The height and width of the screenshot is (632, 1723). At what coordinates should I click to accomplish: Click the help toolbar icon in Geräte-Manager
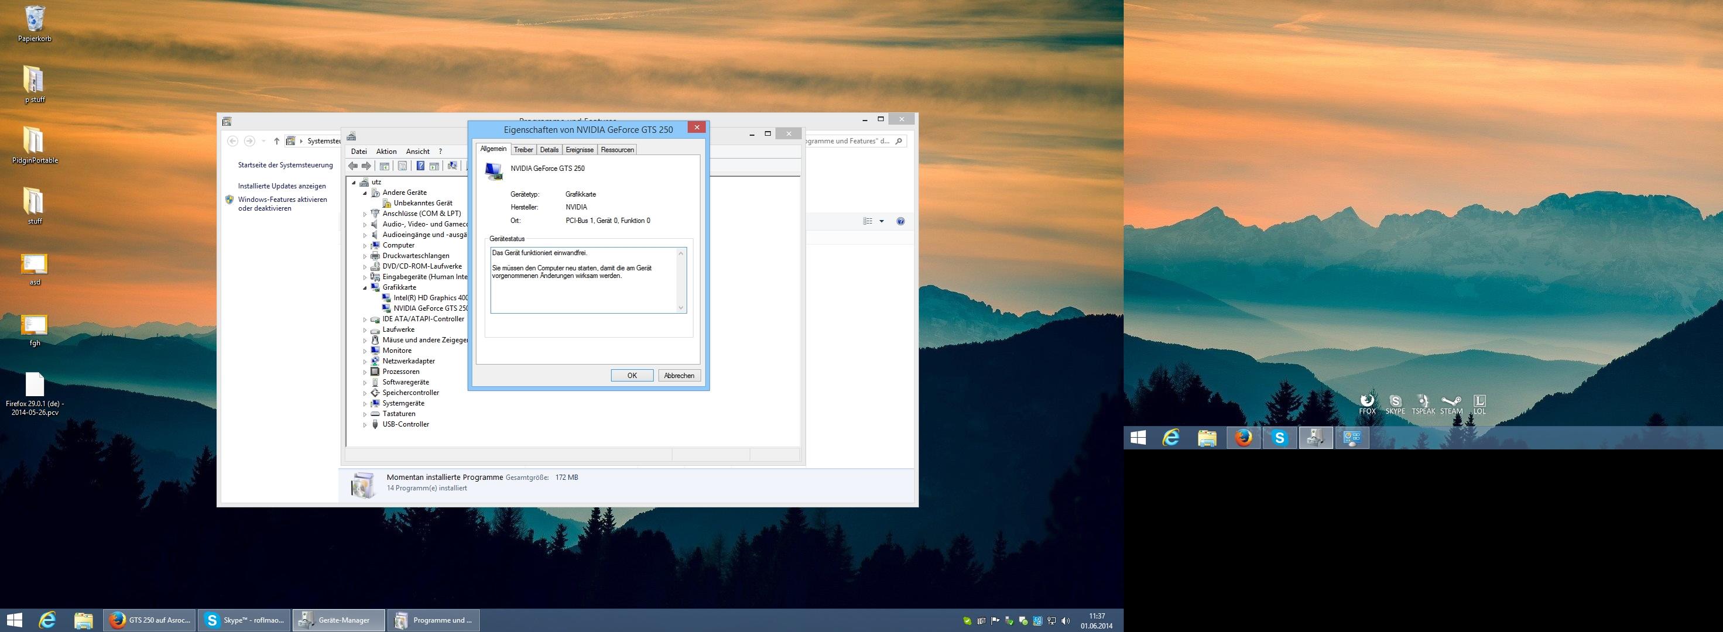point(420,166)
